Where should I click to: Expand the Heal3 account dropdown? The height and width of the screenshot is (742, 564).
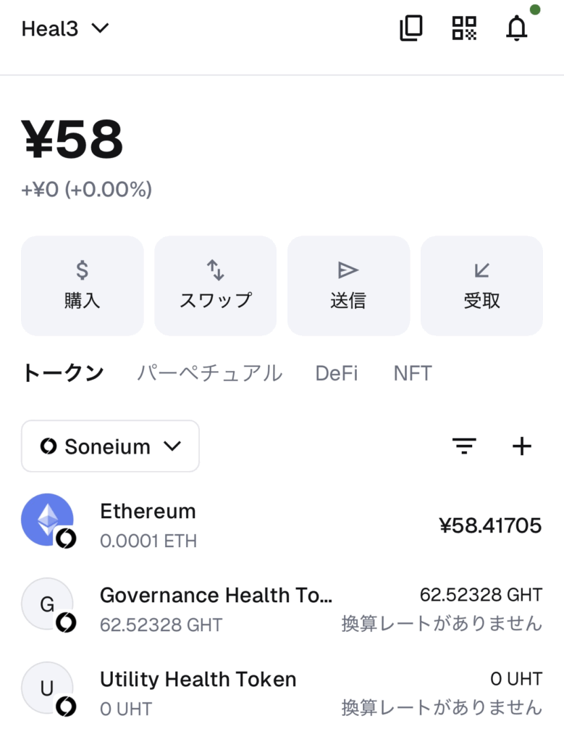click(65, 29)
